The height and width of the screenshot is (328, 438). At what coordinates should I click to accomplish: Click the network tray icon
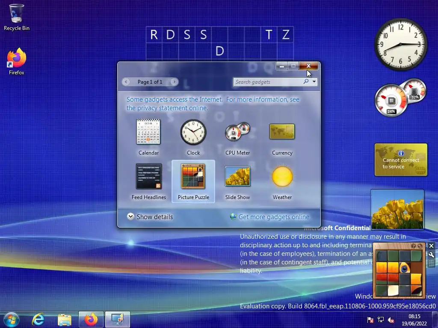(380, 319)
